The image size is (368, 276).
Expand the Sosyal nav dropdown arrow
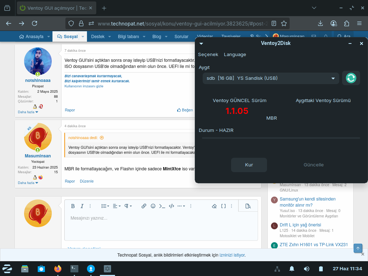pyautogui.click(x=83, y=37)
